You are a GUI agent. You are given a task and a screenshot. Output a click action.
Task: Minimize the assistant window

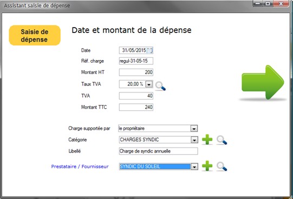click(258, 4)
